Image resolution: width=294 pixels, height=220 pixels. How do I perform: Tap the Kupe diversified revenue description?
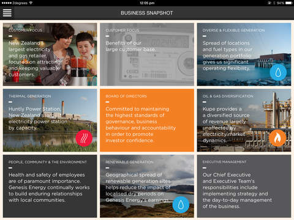(x=226, y=125)
